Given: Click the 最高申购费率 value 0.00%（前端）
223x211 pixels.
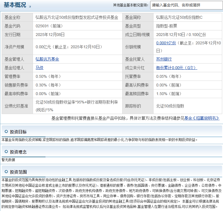Looking at the screenshot, I should (48, 94).
